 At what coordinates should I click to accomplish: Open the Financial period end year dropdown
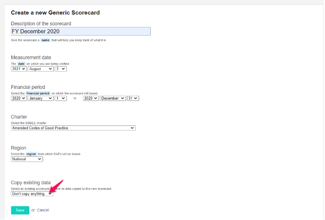coord(91,98)
